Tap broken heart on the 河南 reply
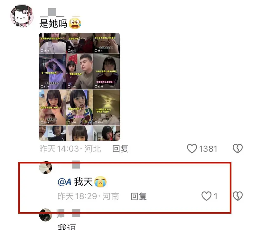The width and height of the screenshot is (254, 230). 237,196
